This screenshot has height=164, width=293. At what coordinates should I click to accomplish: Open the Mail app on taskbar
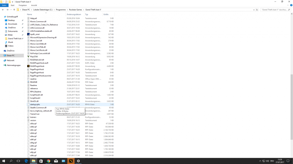tap(56, 161)
